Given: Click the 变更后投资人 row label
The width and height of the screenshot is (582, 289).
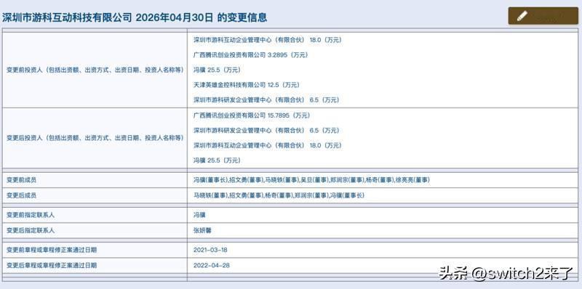Looking at the screenshot, I should click(95, 137).
